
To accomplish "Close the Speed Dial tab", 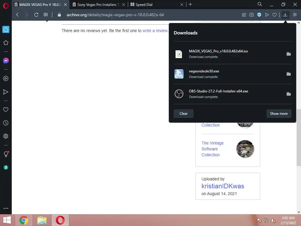I will point(182,4).
